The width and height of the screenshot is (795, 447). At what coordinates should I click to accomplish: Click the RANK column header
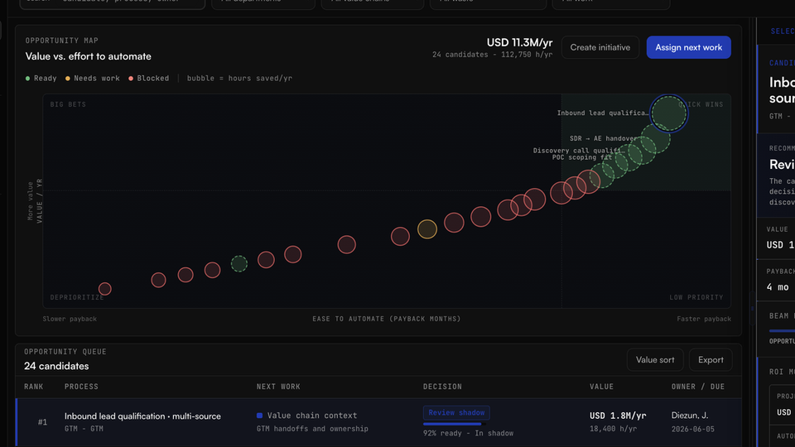(x=33, y=387)
